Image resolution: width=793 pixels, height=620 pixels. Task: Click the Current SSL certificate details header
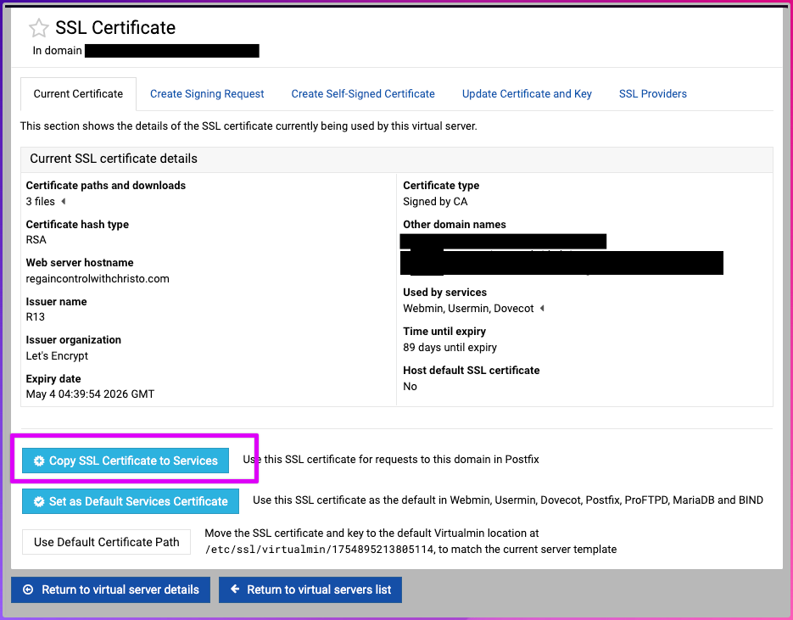coord(114,159)
